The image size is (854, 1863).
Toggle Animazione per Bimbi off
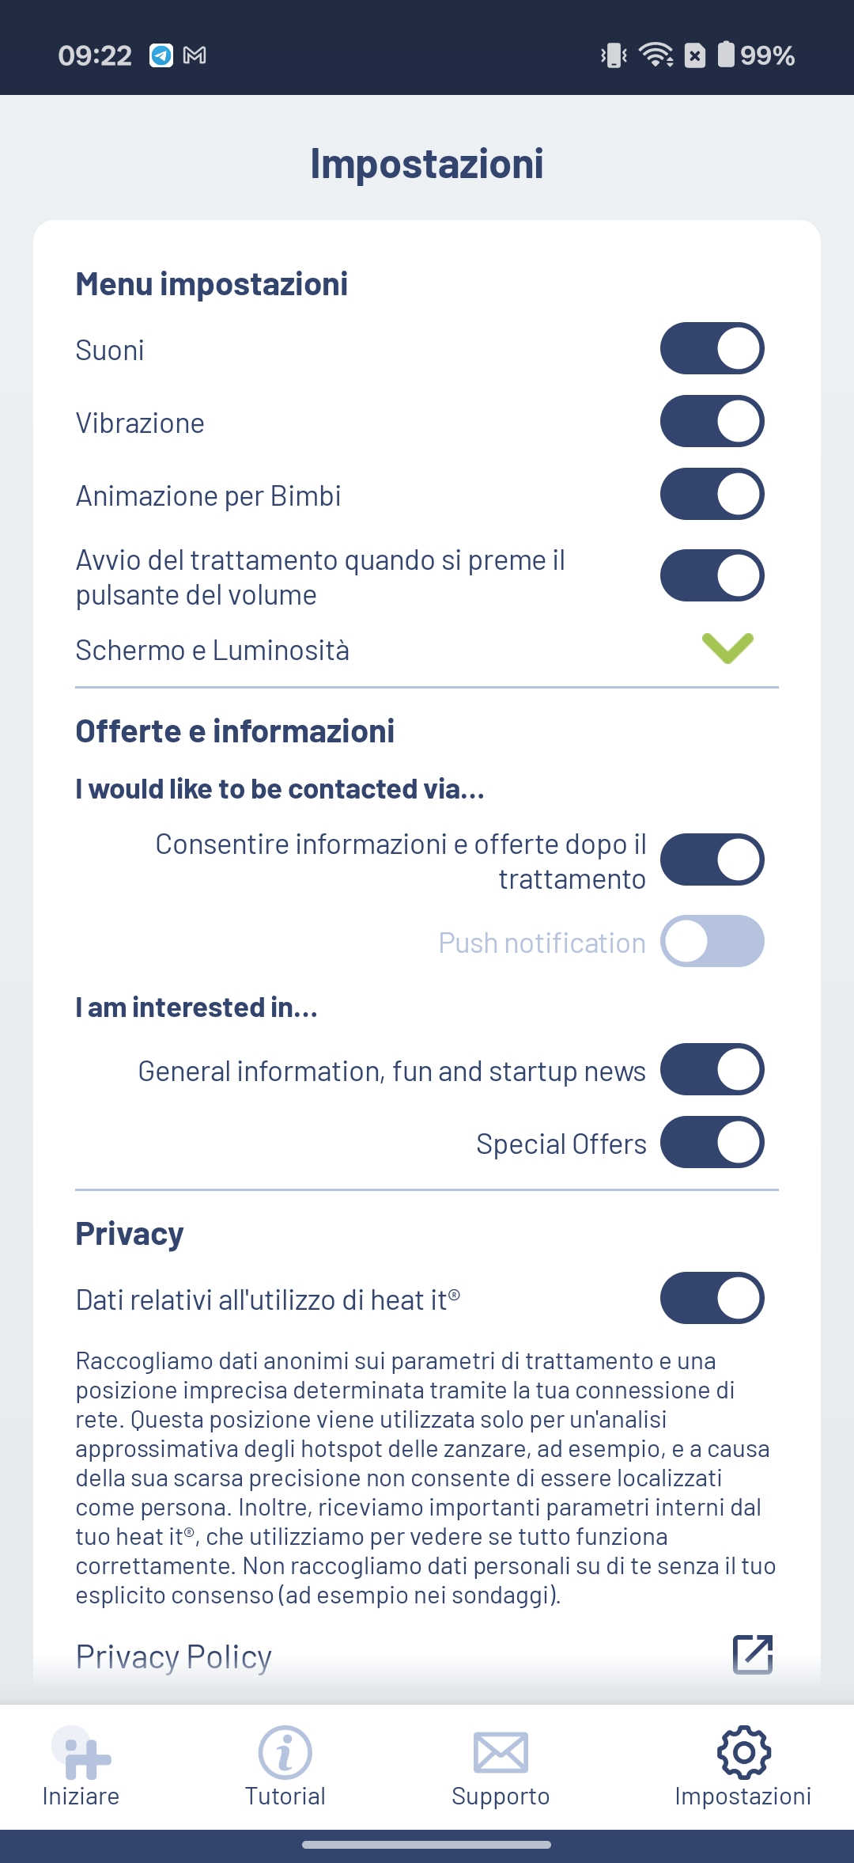coord(712,494)
